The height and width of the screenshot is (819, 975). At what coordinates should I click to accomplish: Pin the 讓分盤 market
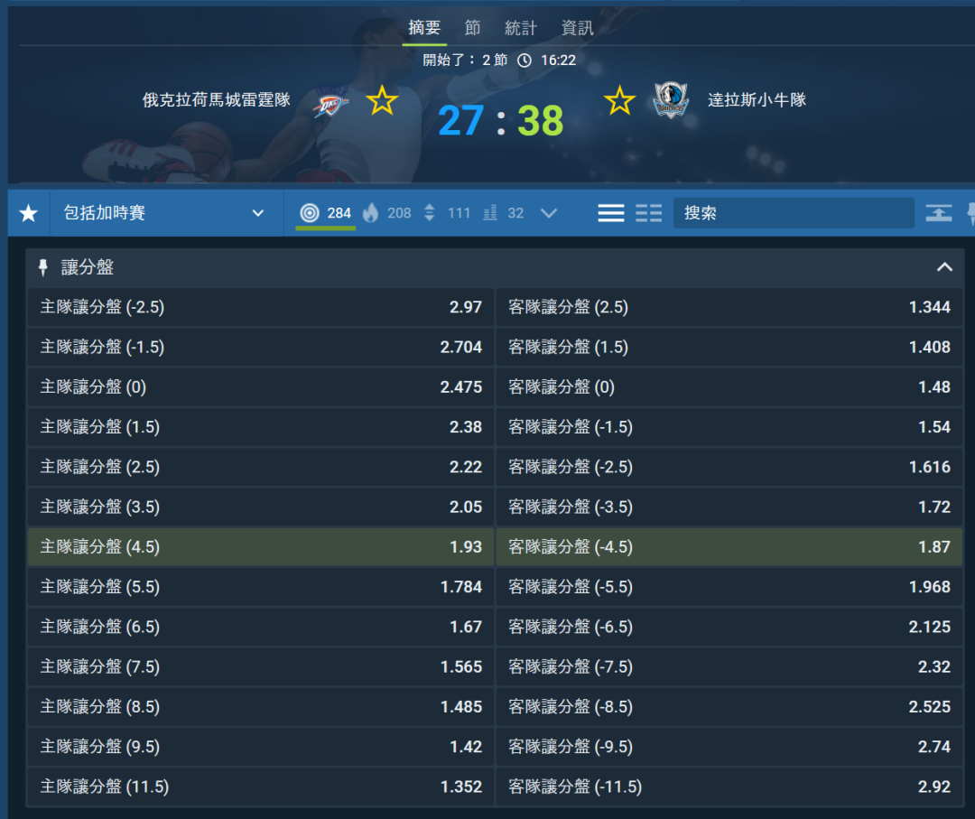(43, 268)
